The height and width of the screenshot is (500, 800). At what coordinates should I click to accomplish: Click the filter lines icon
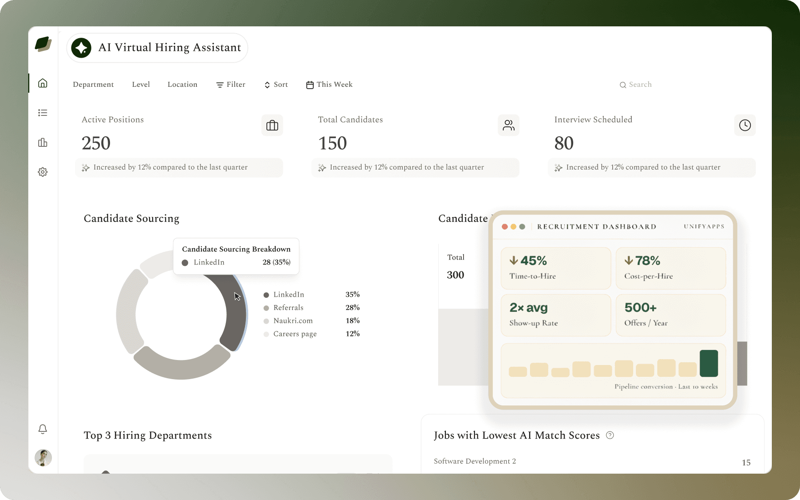(220, 85)
